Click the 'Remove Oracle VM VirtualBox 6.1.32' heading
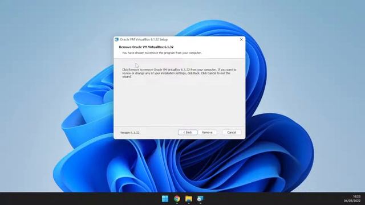This screenshot has height=205, width=365. point(146,47)
